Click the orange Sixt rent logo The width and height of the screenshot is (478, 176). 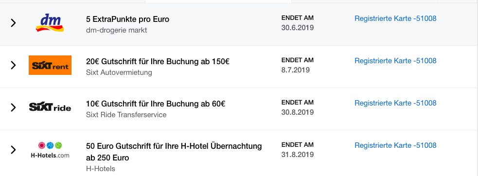[50, 65]
